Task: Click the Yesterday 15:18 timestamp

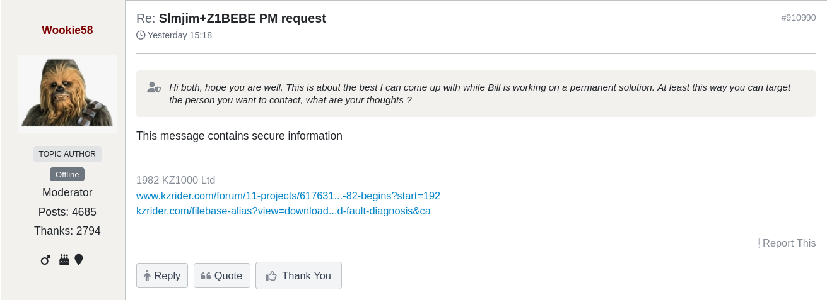Action: pyautogui.click(x=180, y=35)
